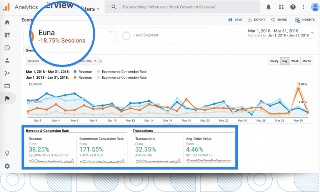
Task: Click light blue Conversion Rate legend dot
Action: click(x=98, y=72)
